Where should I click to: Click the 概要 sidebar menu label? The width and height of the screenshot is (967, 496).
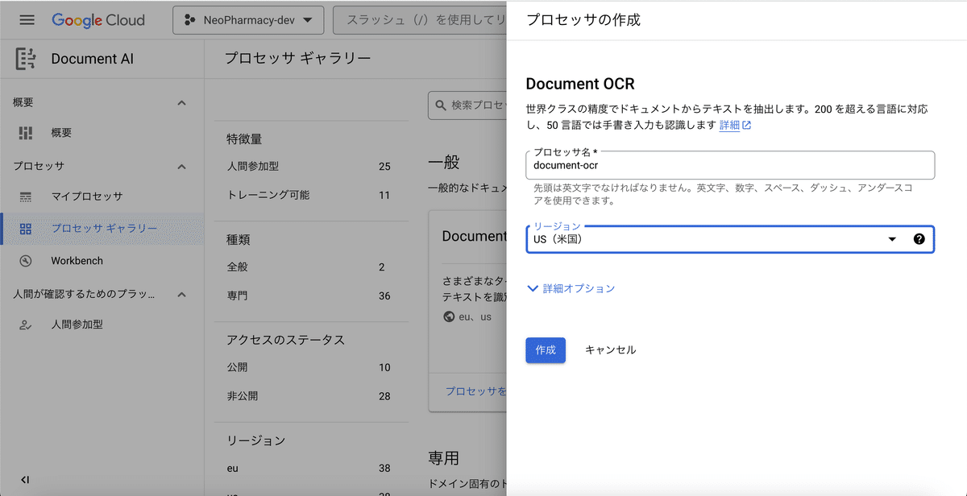pyautogui.click(x=61, y=133)
